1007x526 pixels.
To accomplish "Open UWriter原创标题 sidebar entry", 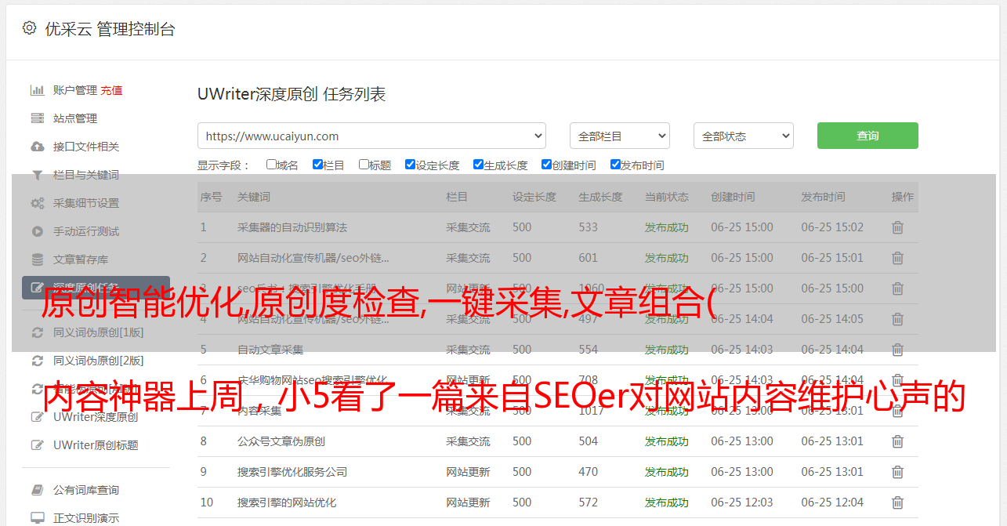I will click(x=96, y=445).
